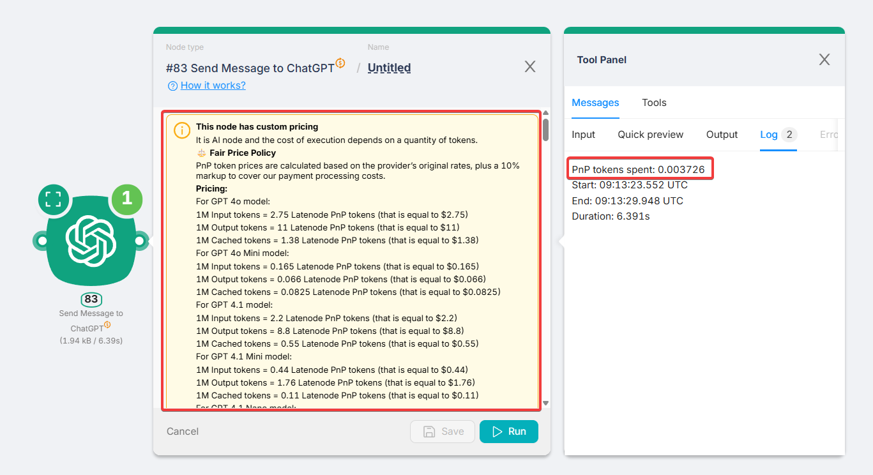The width and height of the screenshot is (873, 475).
Task: Close the Tool Panel
Action: pyautogui.click(x=824, y=59)
